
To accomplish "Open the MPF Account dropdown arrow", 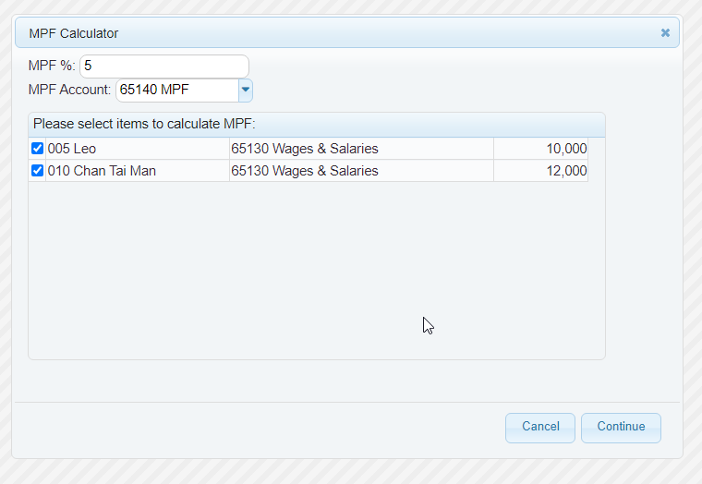I will [246, 91].
